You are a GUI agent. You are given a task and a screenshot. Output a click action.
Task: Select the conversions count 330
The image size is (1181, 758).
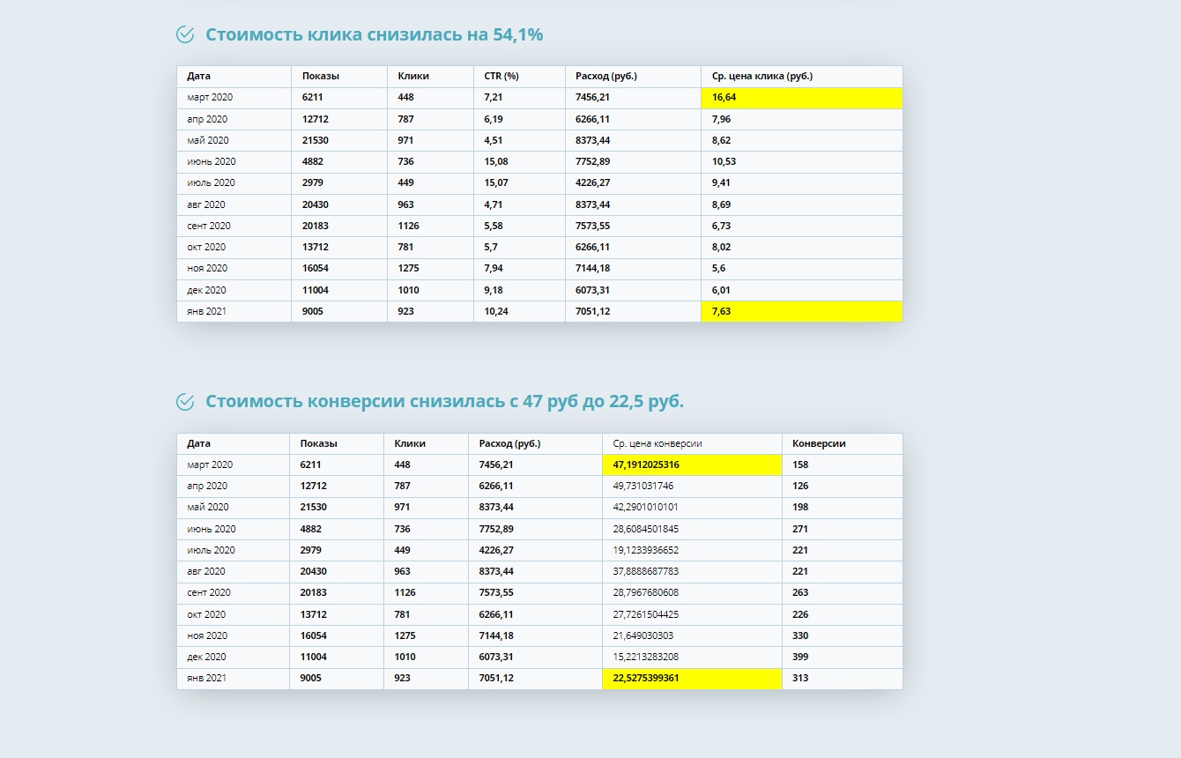point(800,635)
